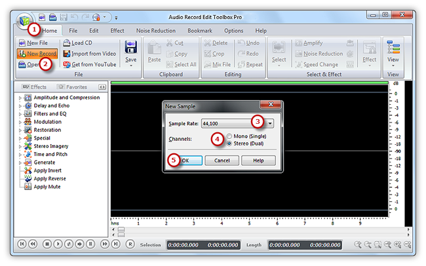Click the Play playback button
426x266 pixels.
click(x=58, y=244)
